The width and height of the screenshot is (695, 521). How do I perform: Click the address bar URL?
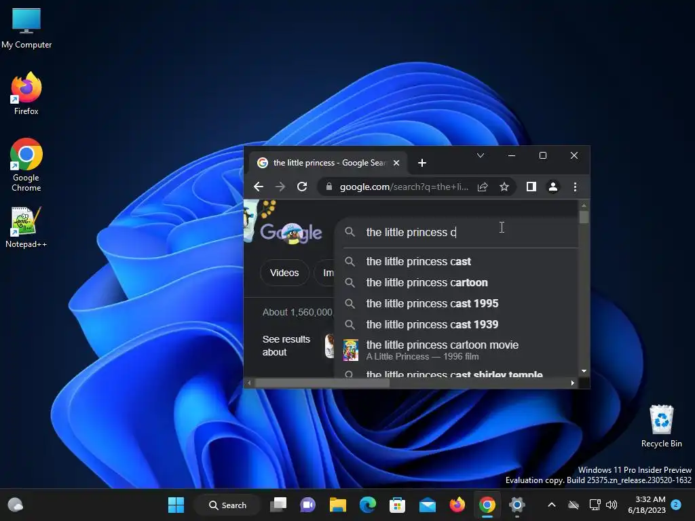click(x=404, y=187)
